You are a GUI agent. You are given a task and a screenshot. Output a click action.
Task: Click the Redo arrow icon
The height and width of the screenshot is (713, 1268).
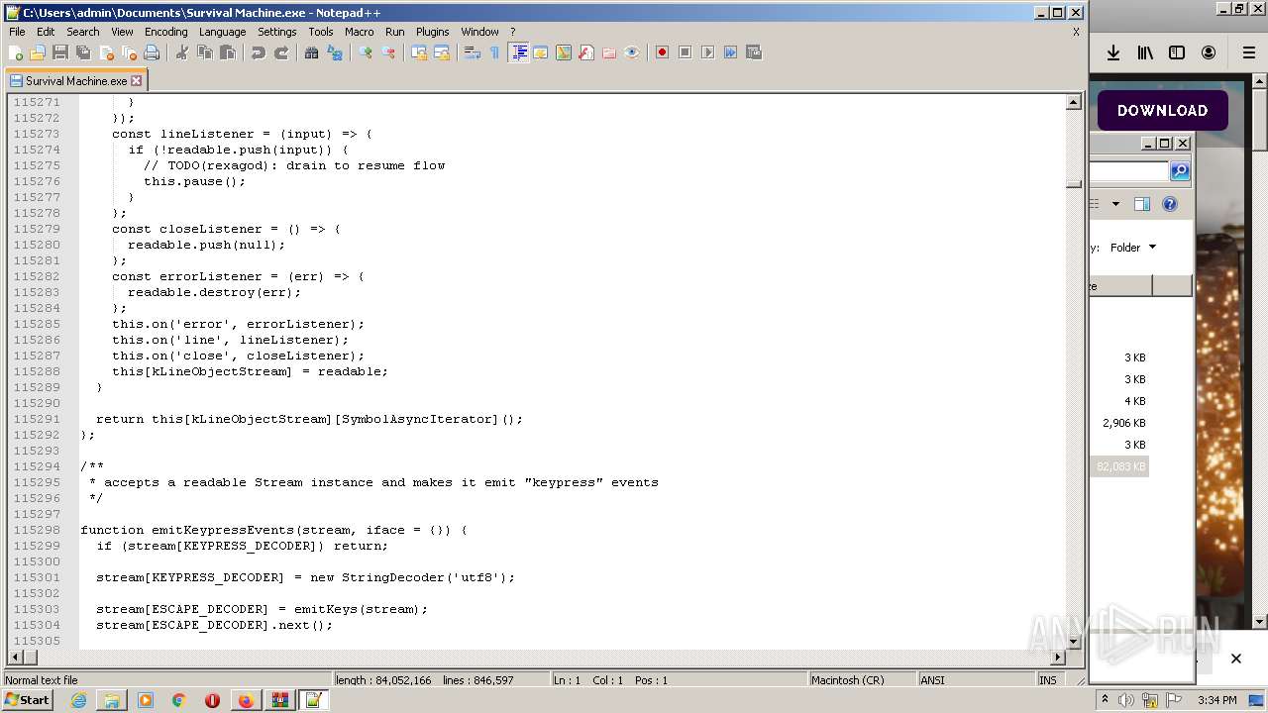(x=281, y=52)
